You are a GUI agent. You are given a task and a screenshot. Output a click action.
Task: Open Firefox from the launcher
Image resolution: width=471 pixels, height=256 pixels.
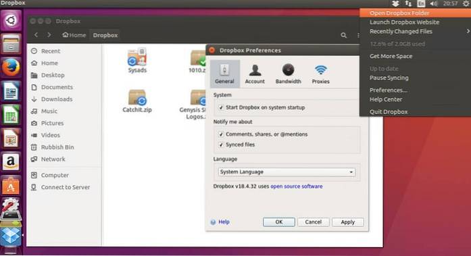tap(11, 68)
